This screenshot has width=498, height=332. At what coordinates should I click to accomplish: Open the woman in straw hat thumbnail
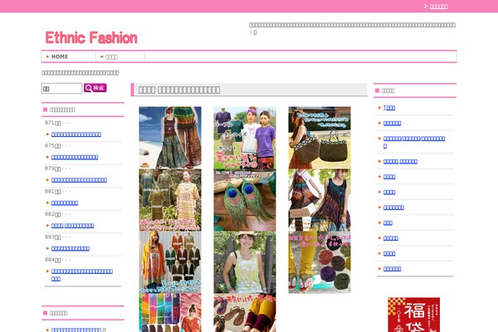245,262
